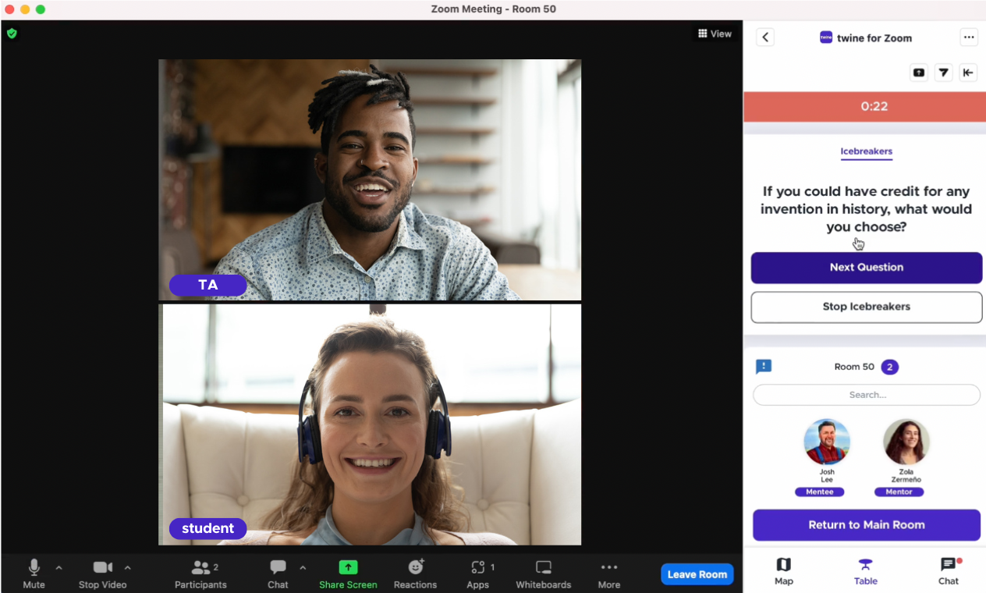This screenshot has width=986, height=593.
Task: Click the green full-screen window button
Action: tap(41, 9)
